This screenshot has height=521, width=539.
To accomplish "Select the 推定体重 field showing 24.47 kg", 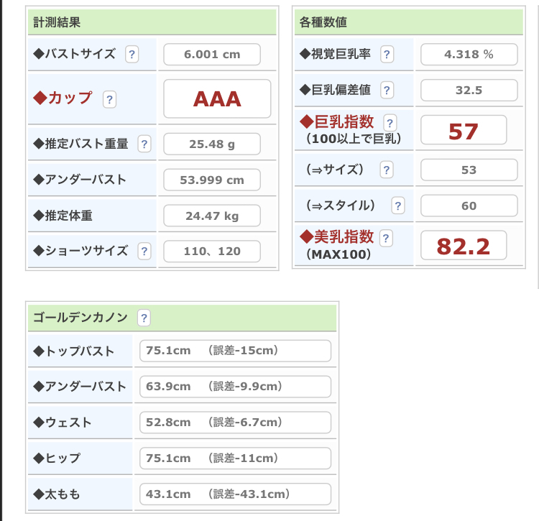I will point(212,216).
